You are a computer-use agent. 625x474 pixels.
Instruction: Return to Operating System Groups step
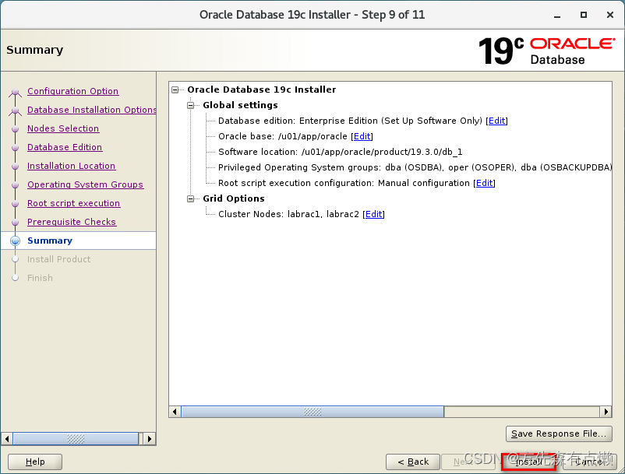tap(85, 184)
